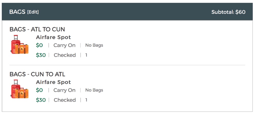The image size is (255, 114).
Task: Click No Bags in the ATL to CUN section
Action: pyautogui.click(x=94, y=45)
